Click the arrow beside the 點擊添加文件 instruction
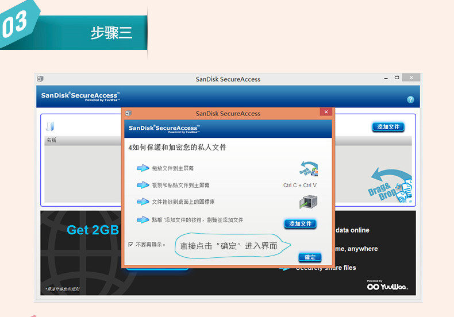Image resolution: width=454 pixels, height=317 pixels. pyautogui.click(x=143, y=220)
